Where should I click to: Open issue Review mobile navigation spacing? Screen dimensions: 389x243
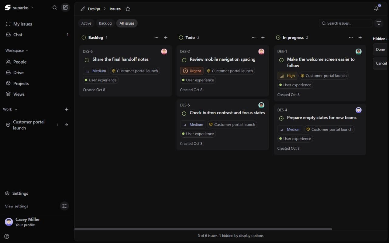tap(222, 59)
